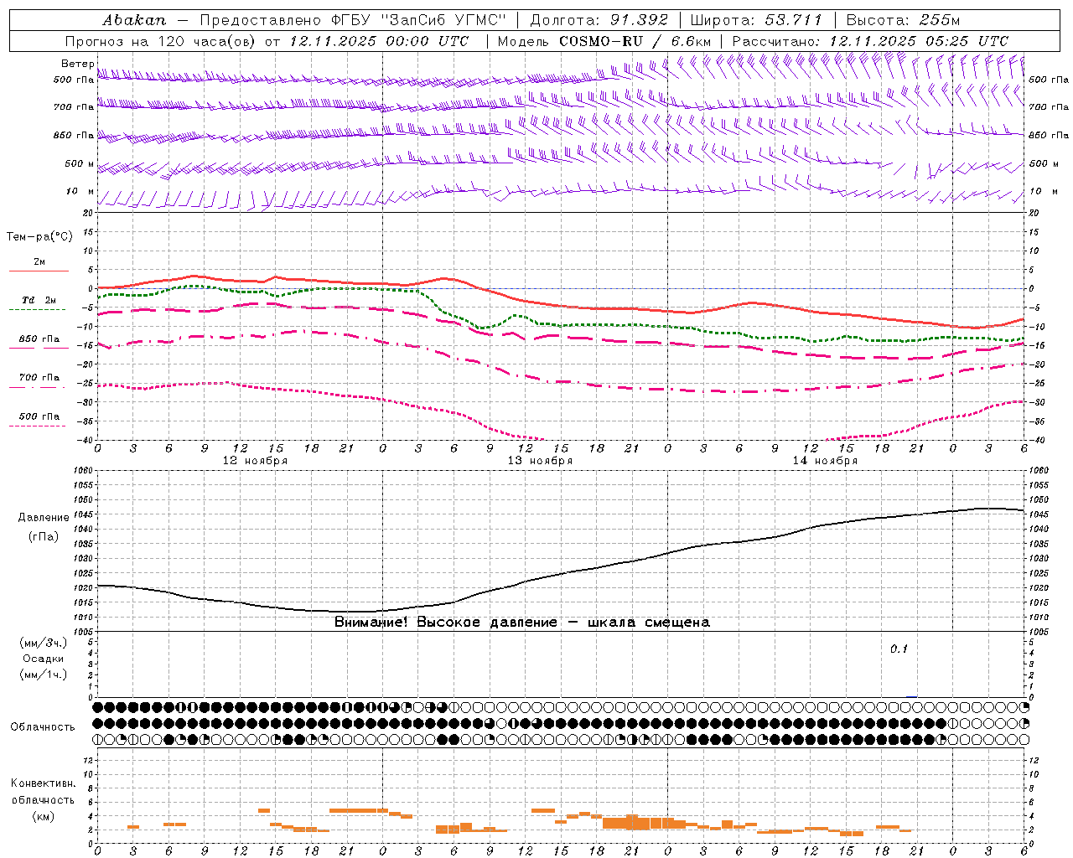Click the '0.1' precipitation value
Image resolution: width=1073 pixels, height=858 pixels.
click(x=899, y=649)
